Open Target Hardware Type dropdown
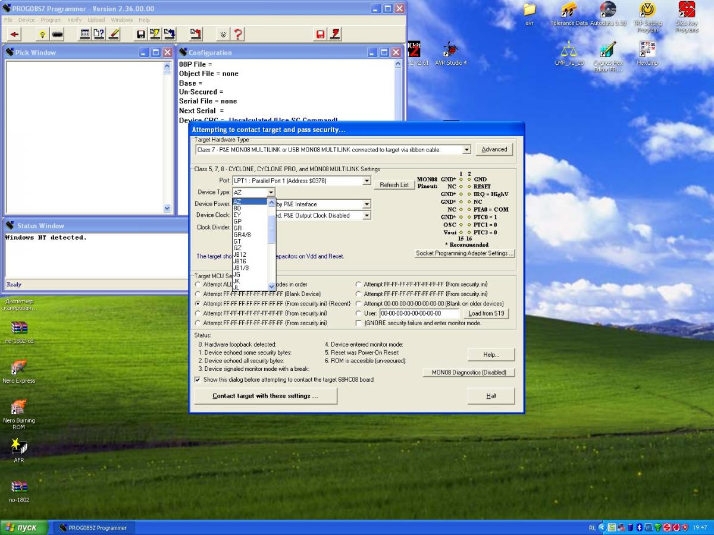Viewport: 714px width, 535px height. pos(466,150)
